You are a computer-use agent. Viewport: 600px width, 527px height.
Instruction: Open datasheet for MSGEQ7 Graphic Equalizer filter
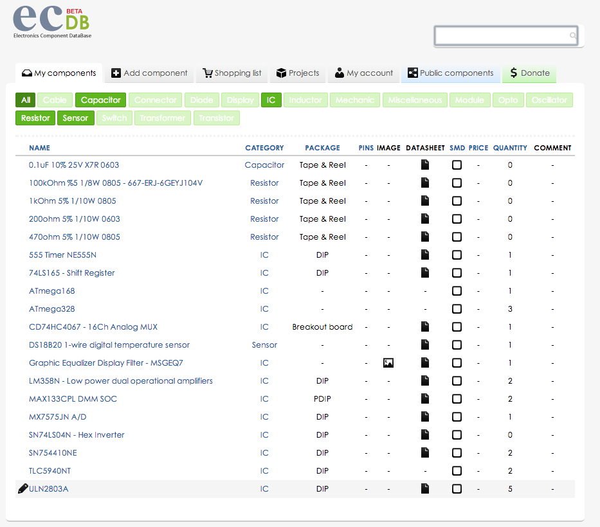pos(424,362)
